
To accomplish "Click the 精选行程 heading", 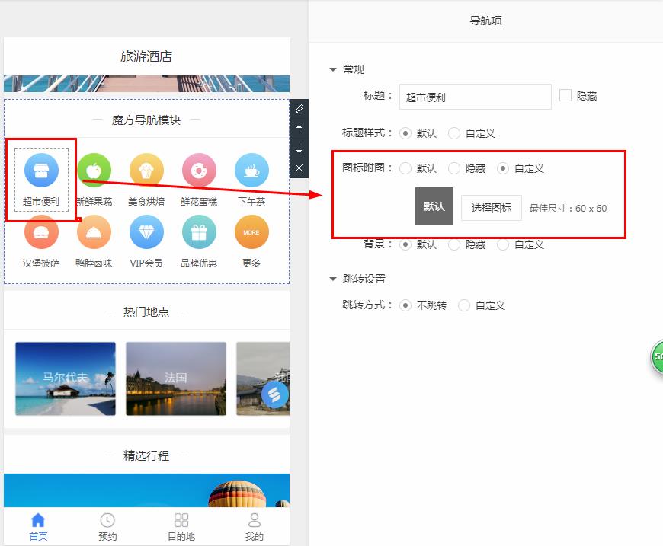I will click(x=146, y=455).
